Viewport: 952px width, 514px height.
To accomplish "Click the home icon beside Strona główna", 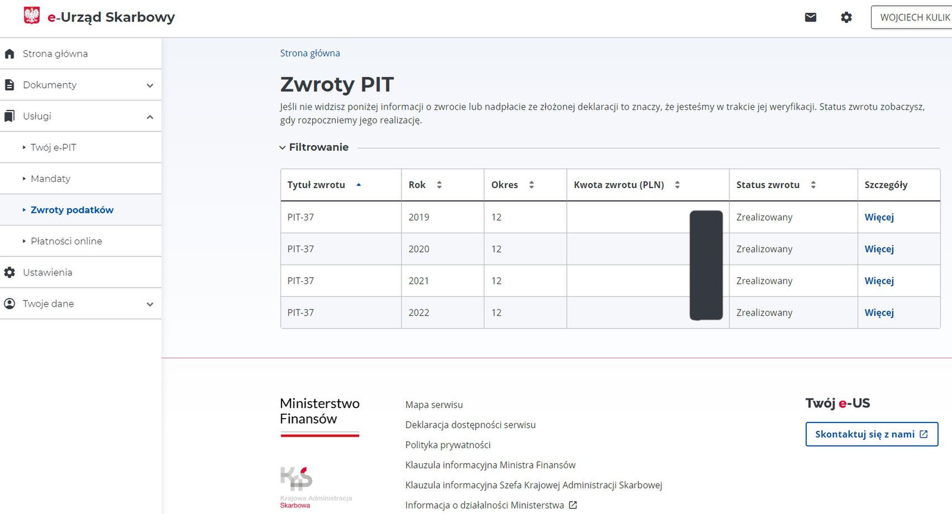I will point(9,53).
